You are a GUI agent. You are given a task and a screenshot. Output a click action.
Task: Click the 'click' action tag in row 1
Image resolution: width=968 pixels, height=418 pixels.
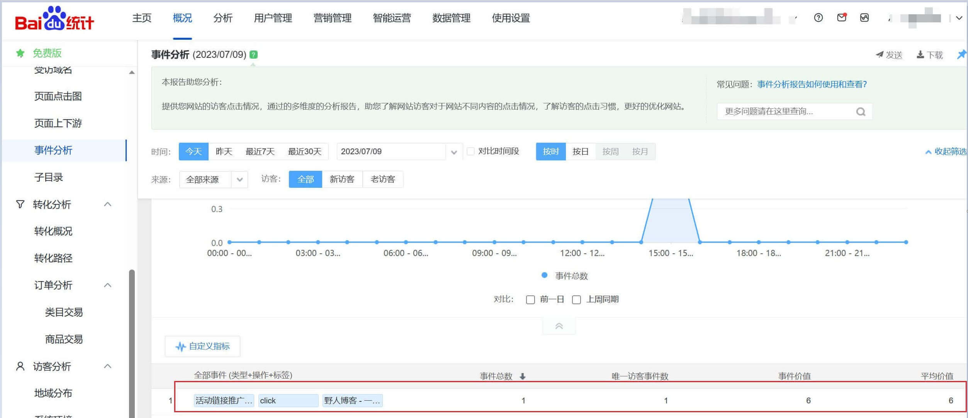pos(288,401)
